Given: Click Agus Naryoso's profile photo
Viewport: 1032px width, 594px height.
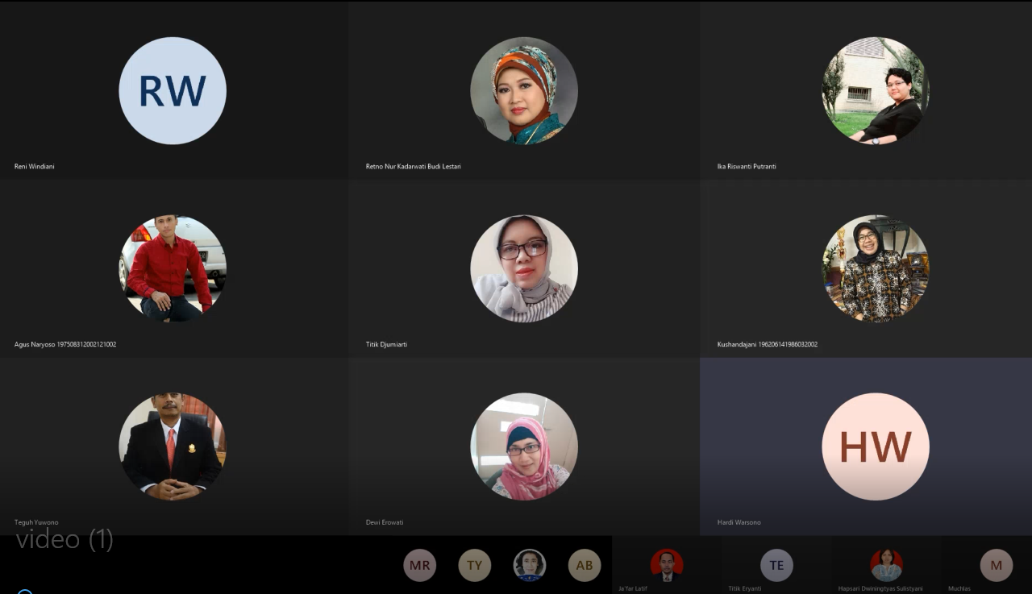Looking at the screenshot, I should (173, 268).
